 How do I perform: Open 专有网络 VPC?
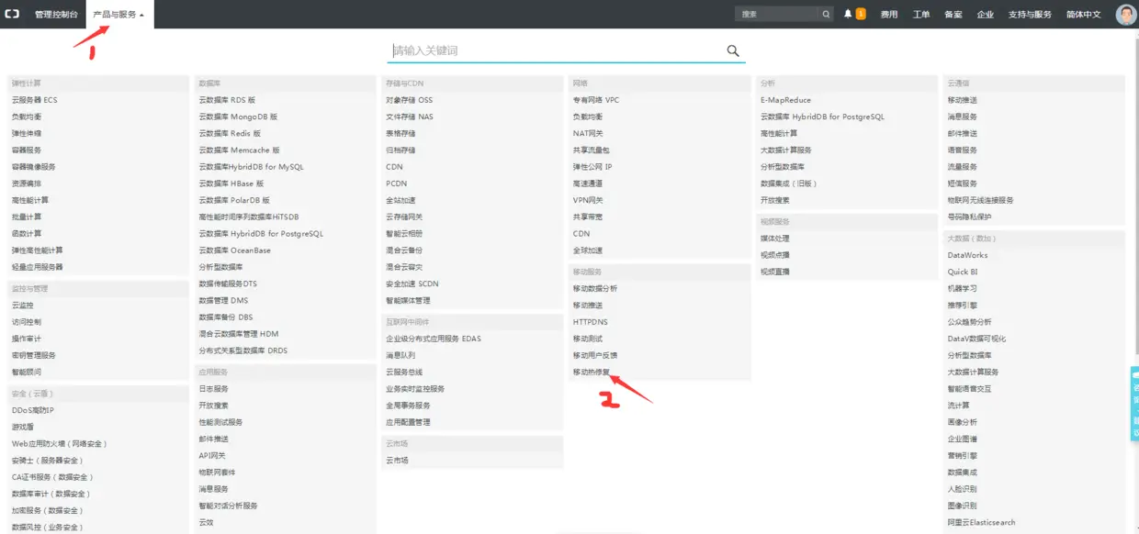[596, 100]
